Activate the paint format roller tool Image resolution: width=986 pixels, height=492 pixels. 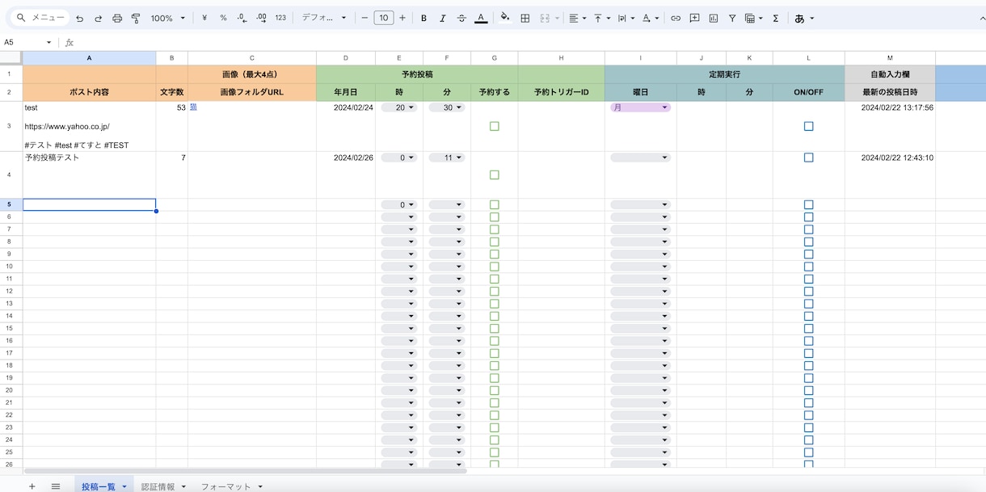tap(135, 18)
